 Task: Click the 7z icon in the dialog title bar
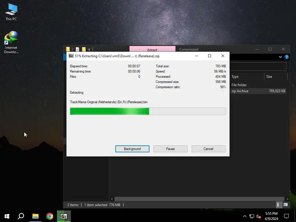click(71, 56)
